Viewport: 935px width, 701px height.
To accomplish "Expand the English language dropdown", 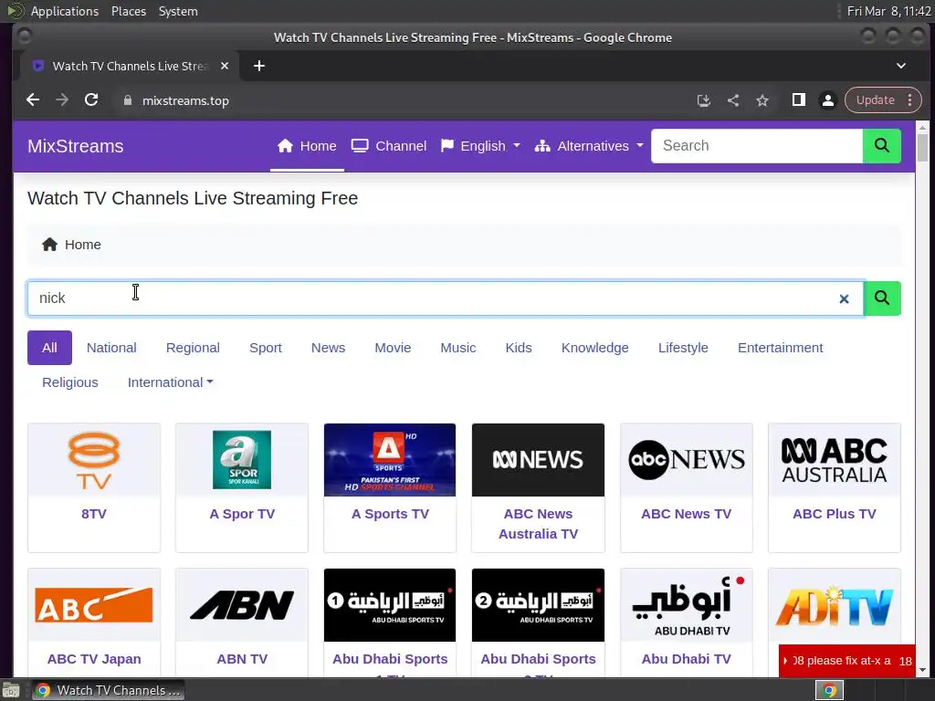I will 480,146.
